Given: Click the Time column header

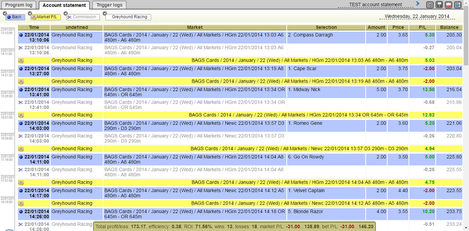Looking at the screenshot, I should [x=34, y=27].
